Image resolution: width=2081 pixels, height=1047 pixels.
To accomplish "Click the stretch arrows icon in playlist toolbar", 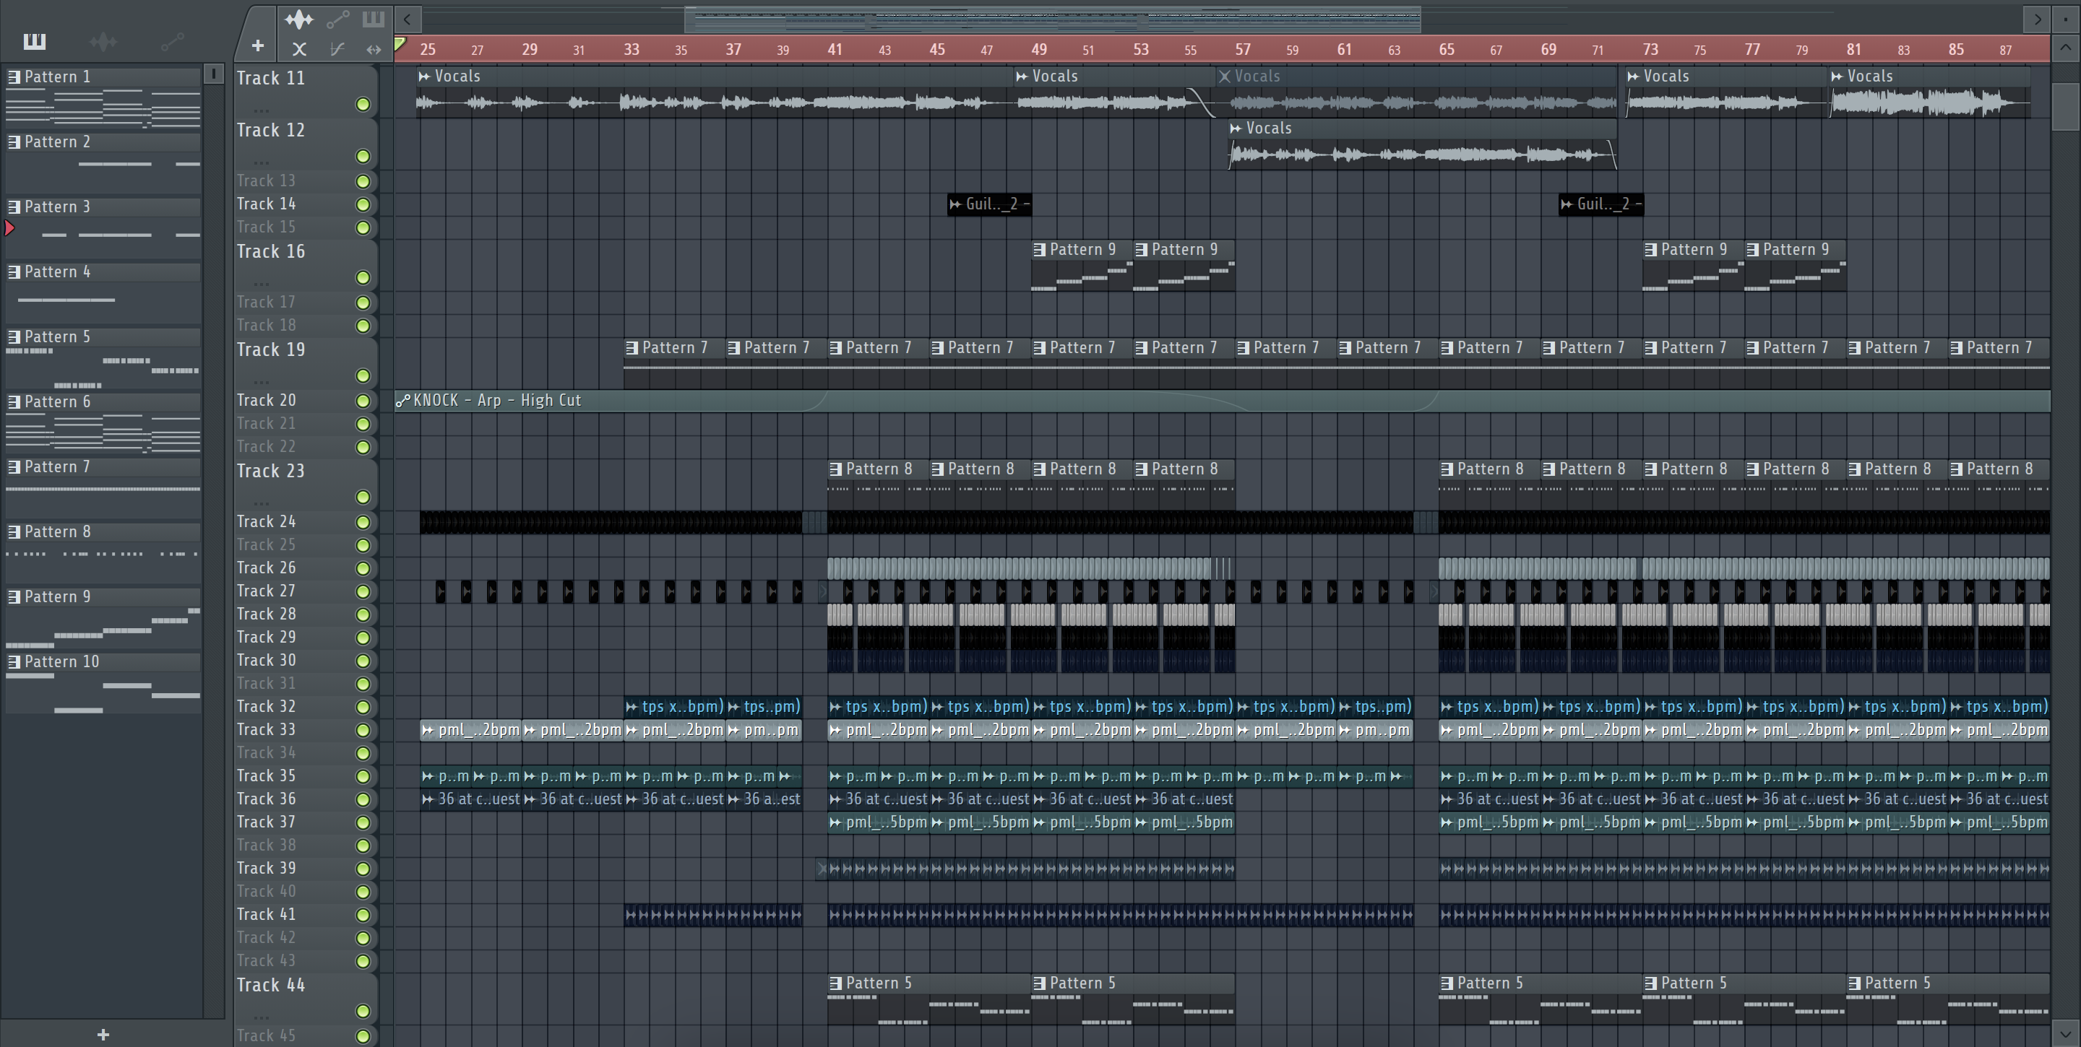I will tap(374, 49).
